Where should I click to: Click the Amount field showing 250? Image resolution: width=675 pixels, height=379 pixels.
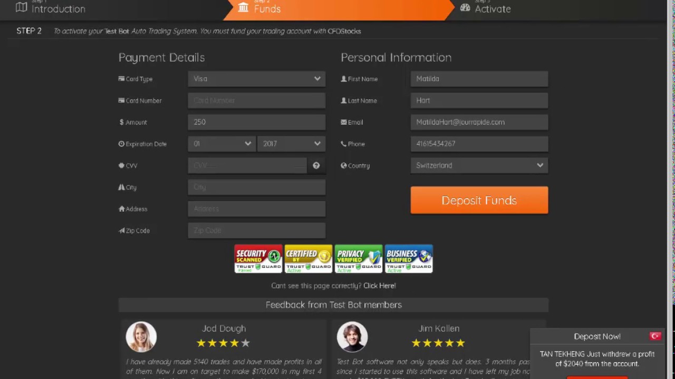(257, 122)
